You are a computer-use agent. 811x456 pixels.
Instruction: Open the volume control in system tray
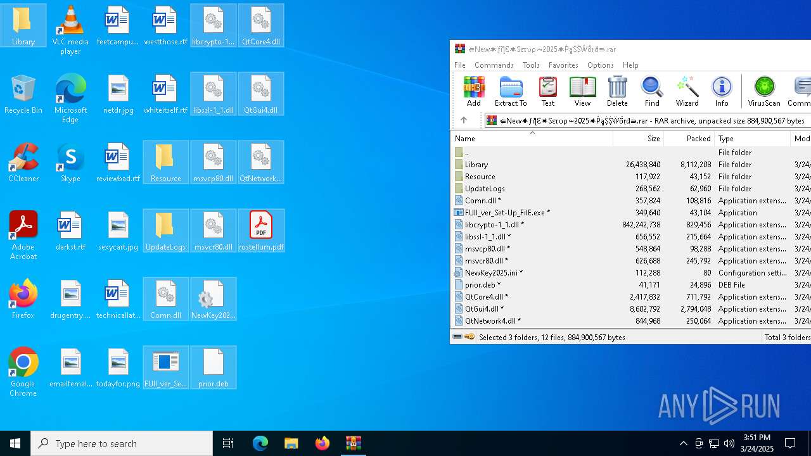729,443
